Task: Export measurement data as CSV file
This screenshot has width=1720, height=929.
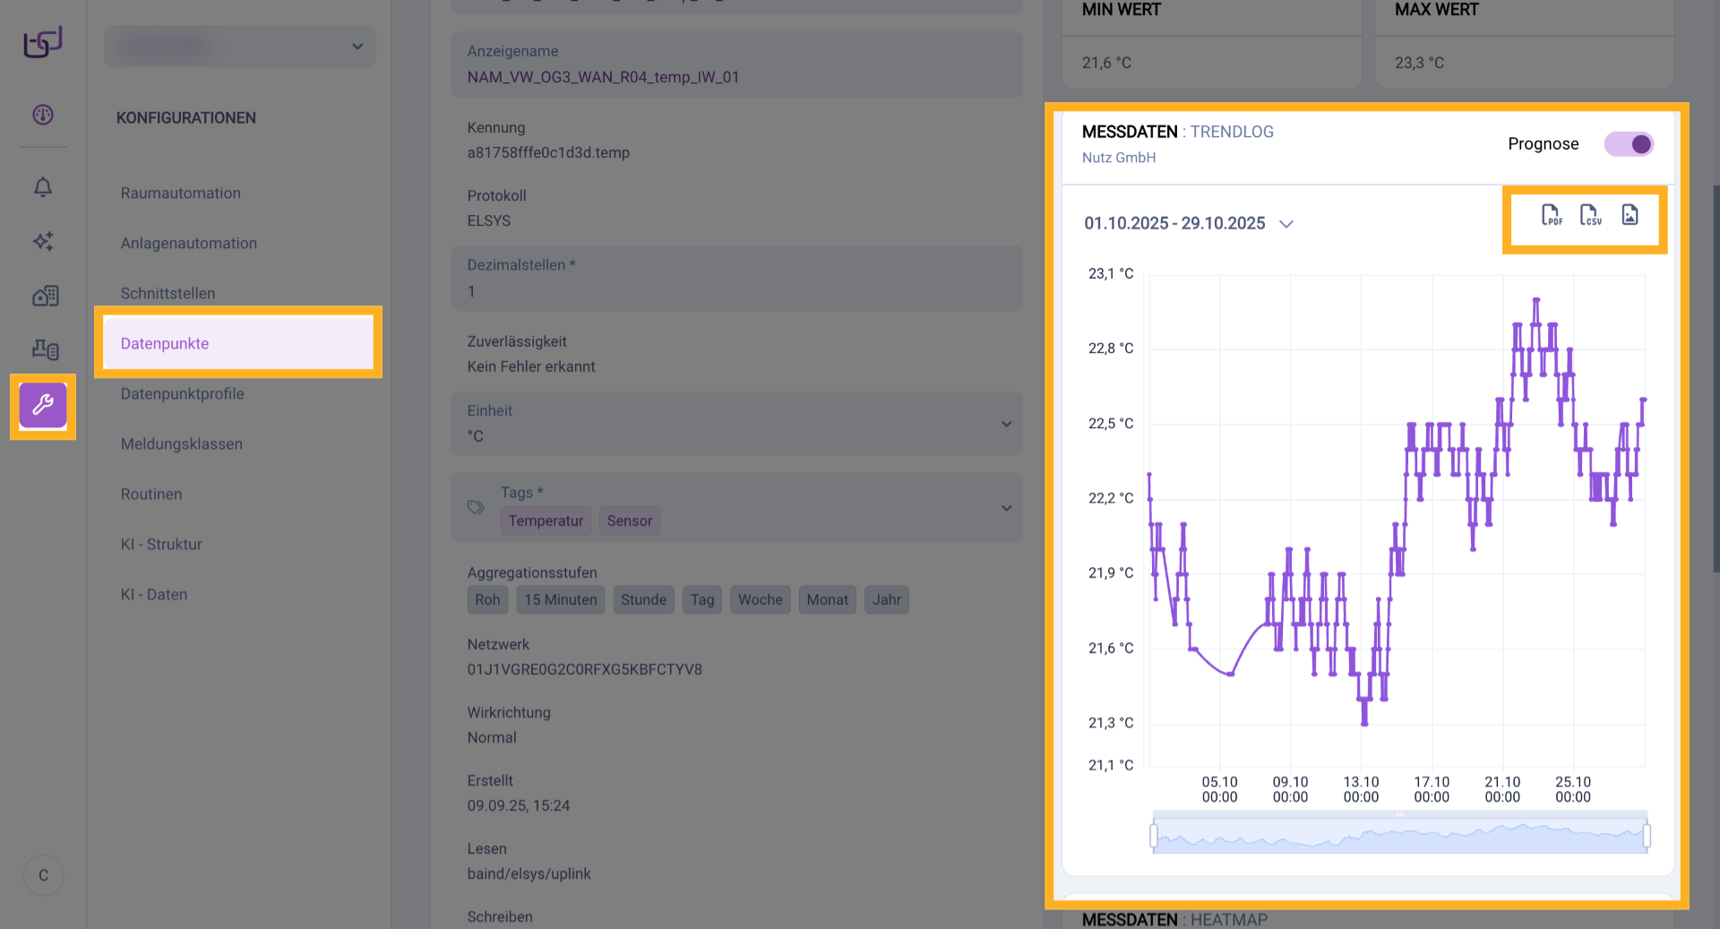Action: 1590,215
